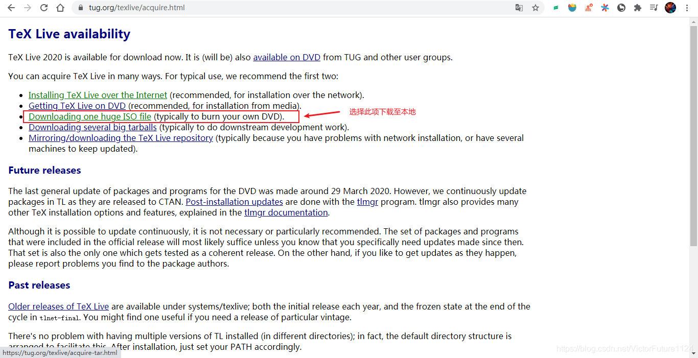Reload the current page
This screenshot has height=358, width=698.
44,8
